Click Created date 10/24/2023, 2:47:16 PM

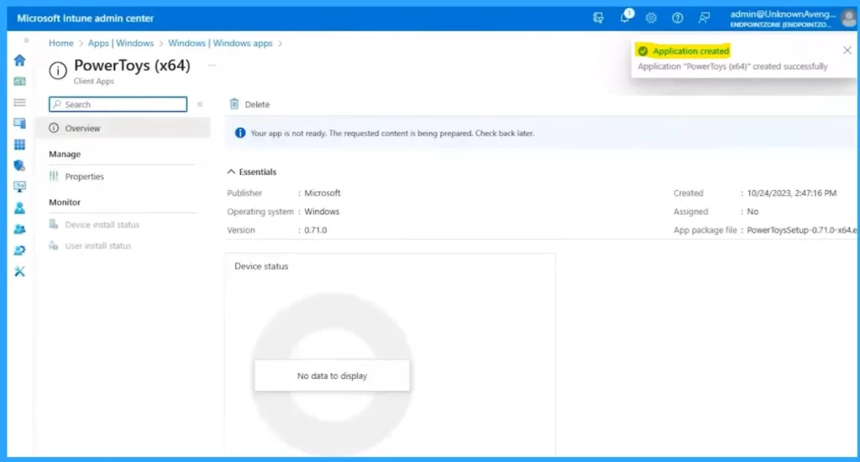click(x=791, y=193)
